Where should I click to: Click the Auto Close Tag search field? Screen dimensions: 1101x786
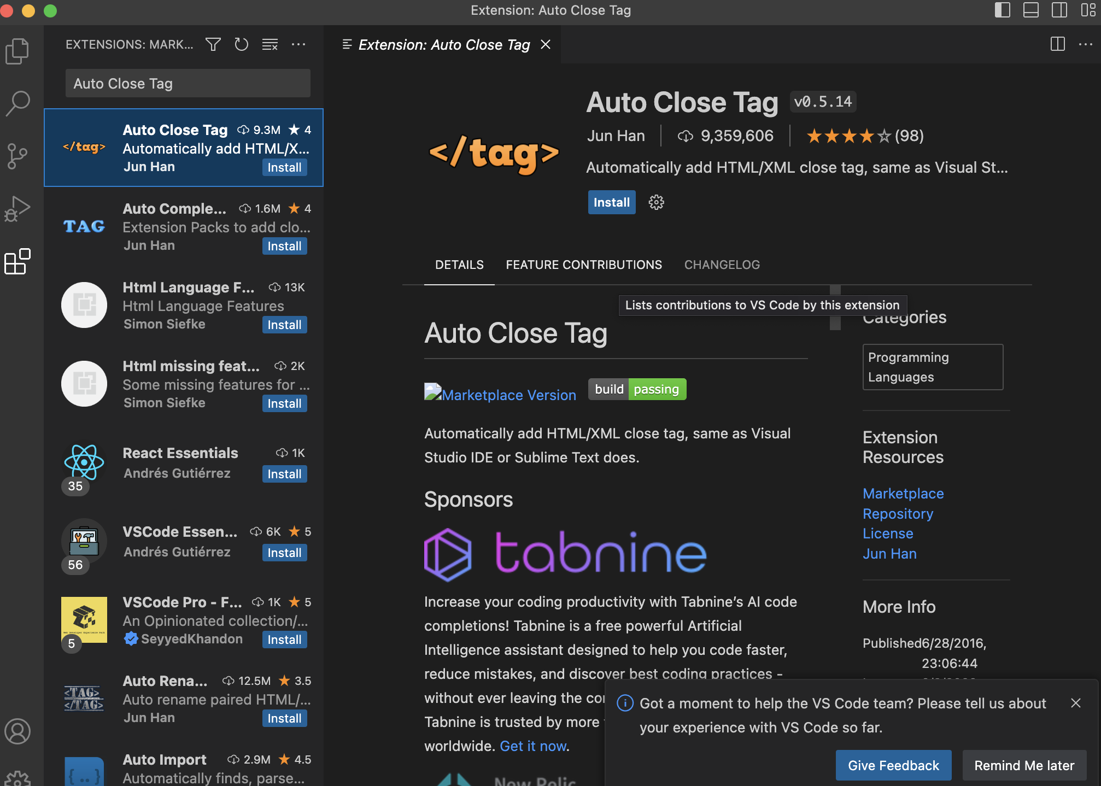click(x=188, y=84)
